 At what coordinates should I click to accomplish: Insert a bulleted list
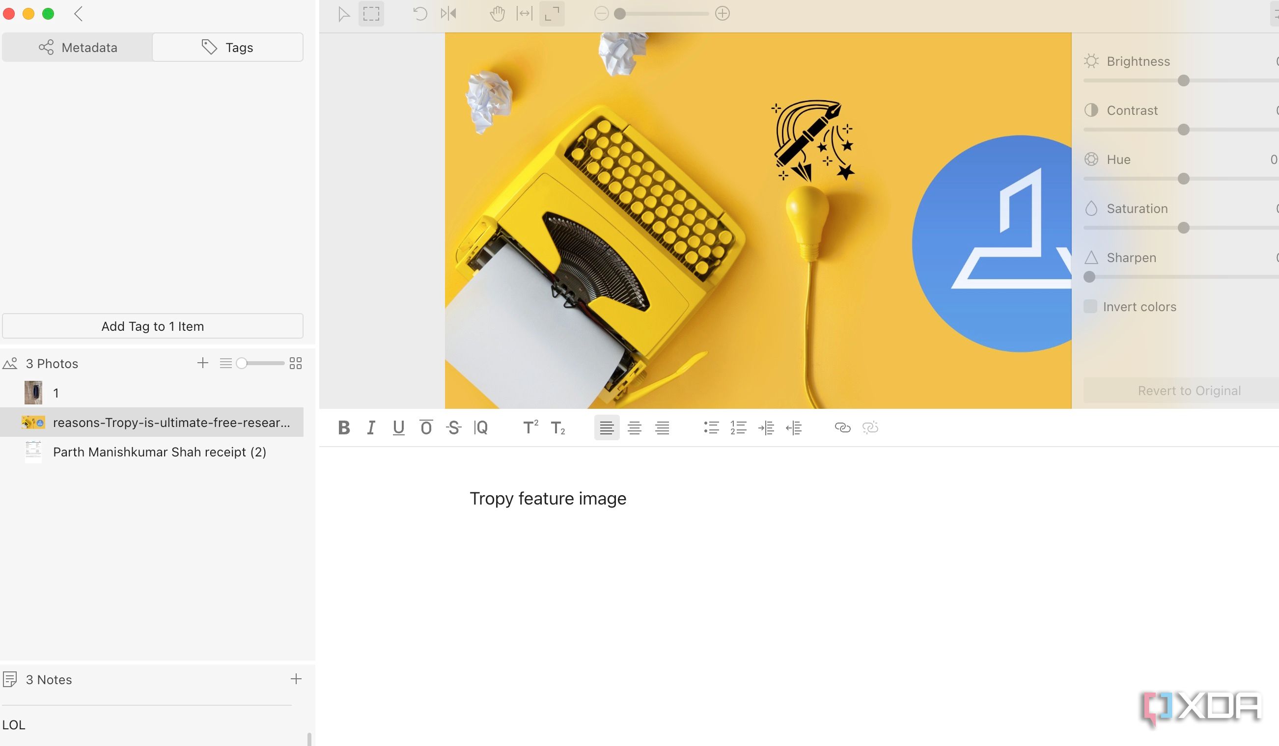pyautogui.click(x=711, y=427)
